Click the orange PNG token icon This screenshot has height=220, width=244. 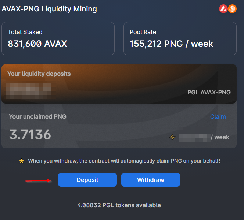tap(232, 9)
